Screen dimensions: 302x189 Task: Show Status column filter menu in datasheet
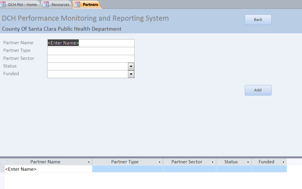248,162
